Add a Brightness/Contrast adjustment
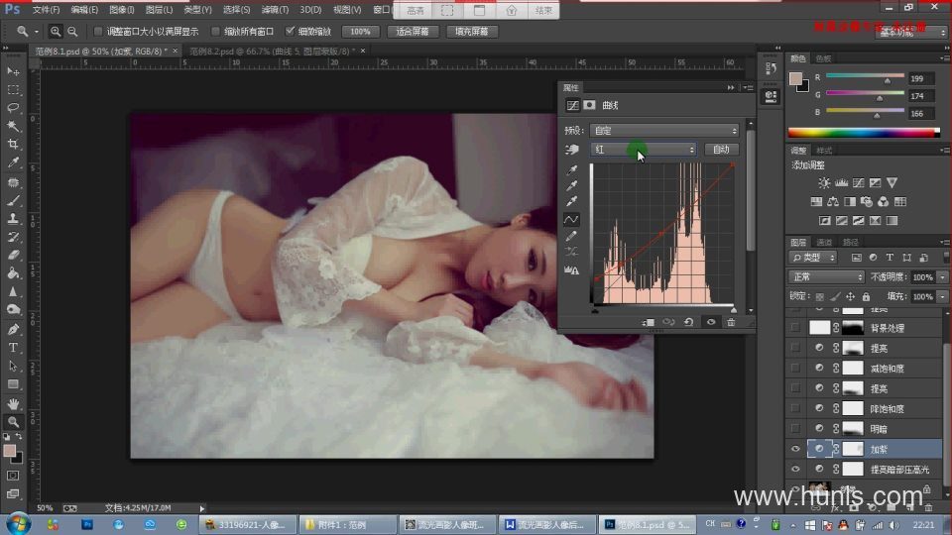 tap(824, 182)
